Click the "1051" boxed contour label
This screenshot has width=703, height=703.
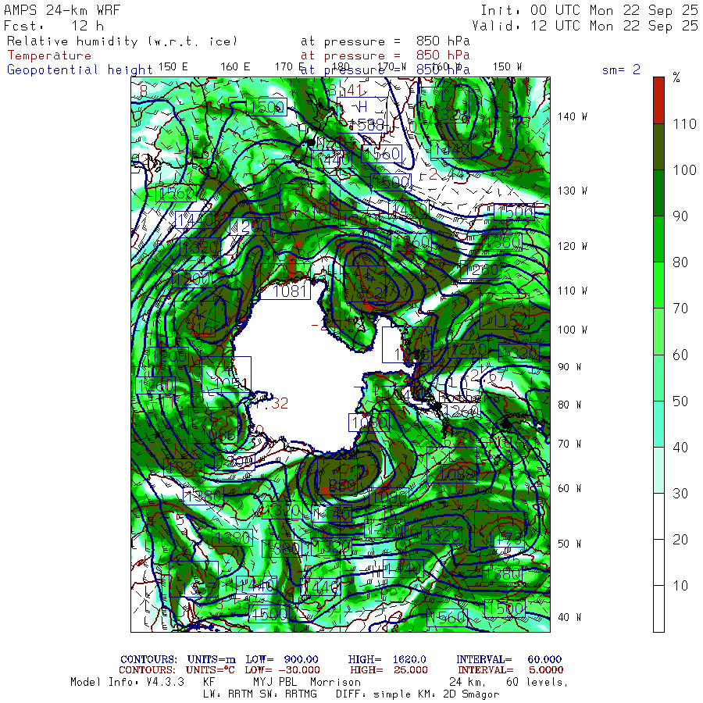[227, 374]
